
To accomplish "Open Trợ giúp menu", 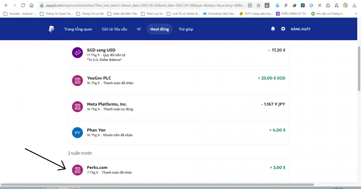I will [x=186, y=29].
